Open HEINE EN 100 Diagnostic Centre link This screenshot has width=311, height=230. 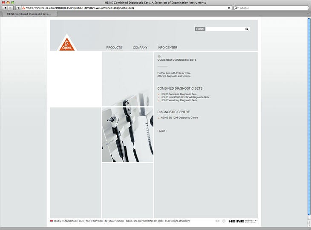tap(179, 118)
